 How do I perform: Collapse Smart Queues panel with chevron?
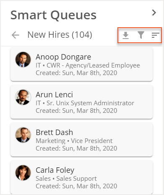coord(154,13)
